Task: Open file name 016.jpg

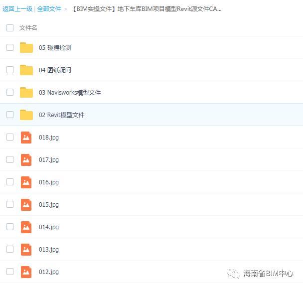Action: 49,182
